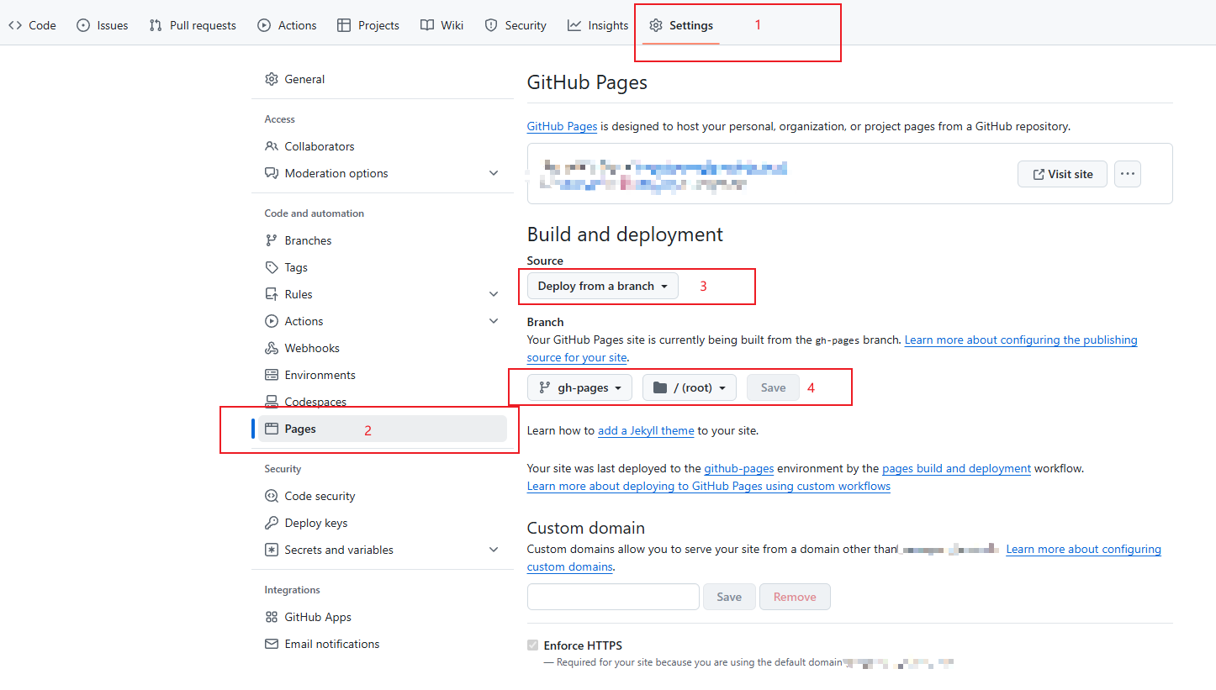Click the Actions play icon in the top bar
This screenshot has height=690, width=1216.
pos(264,25)
